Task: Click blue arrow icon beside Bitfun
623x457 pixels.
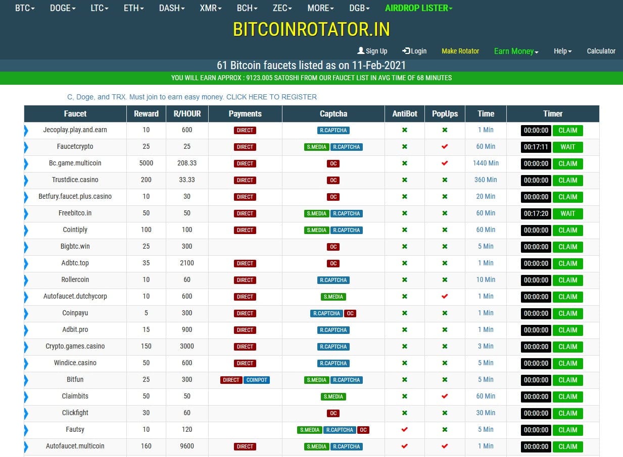Action: (26, 380)
